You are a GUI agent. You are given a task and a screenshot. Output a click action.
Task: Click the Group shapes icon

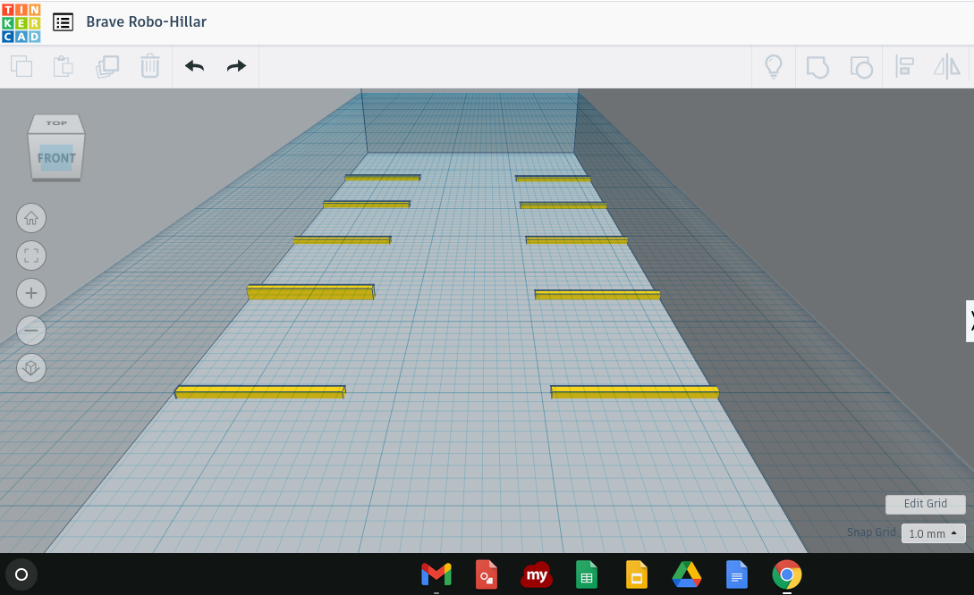[817, 66]
